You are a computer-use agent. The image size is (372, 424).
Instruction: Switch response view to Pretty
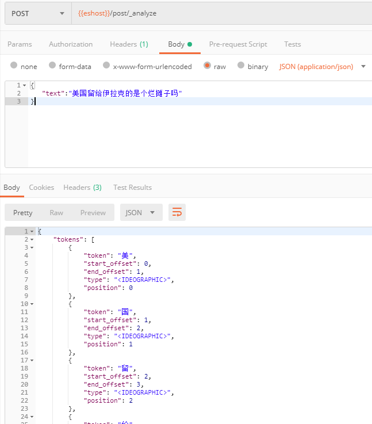click(x=22, y=212)
